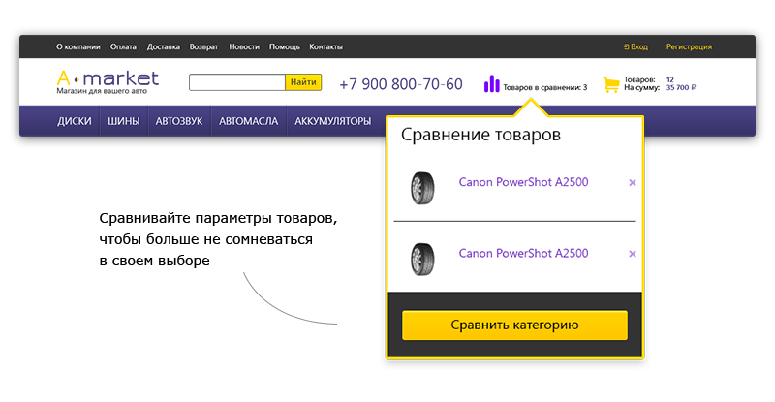Open first Canon PowerShot A2500 link
Image resolution: width=775 pixels, height=402 pixels.
tap(523, 182)
